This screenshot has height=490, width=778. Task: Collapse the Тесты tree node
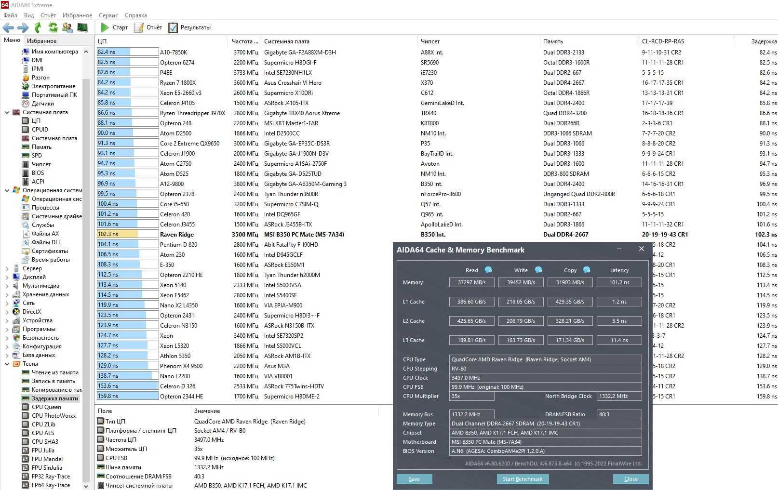pyautogui.click(x=7, y=364)
